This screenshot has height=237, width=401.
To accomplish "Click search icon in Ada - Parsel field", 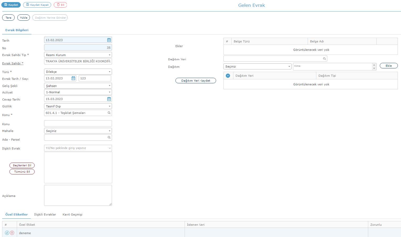I will coord(109,137).
